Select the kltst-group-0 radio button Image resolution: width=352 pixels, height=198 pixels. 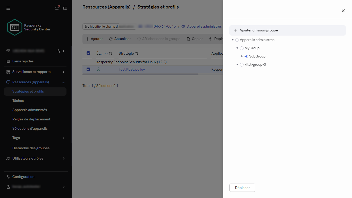click(242, 65)
